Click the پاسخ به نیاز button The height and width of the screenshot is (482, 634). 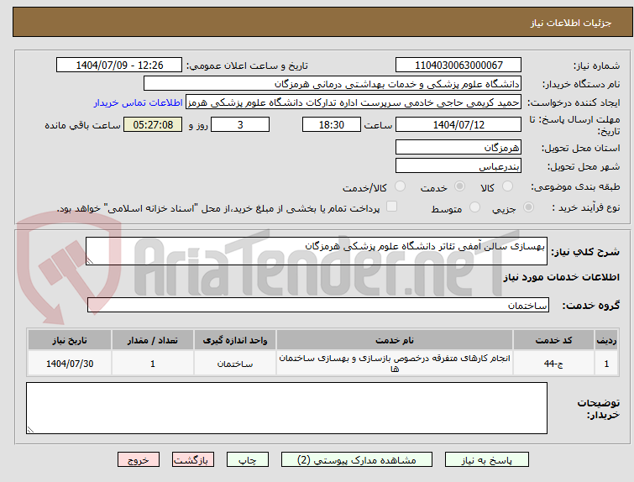pos(487,460)
